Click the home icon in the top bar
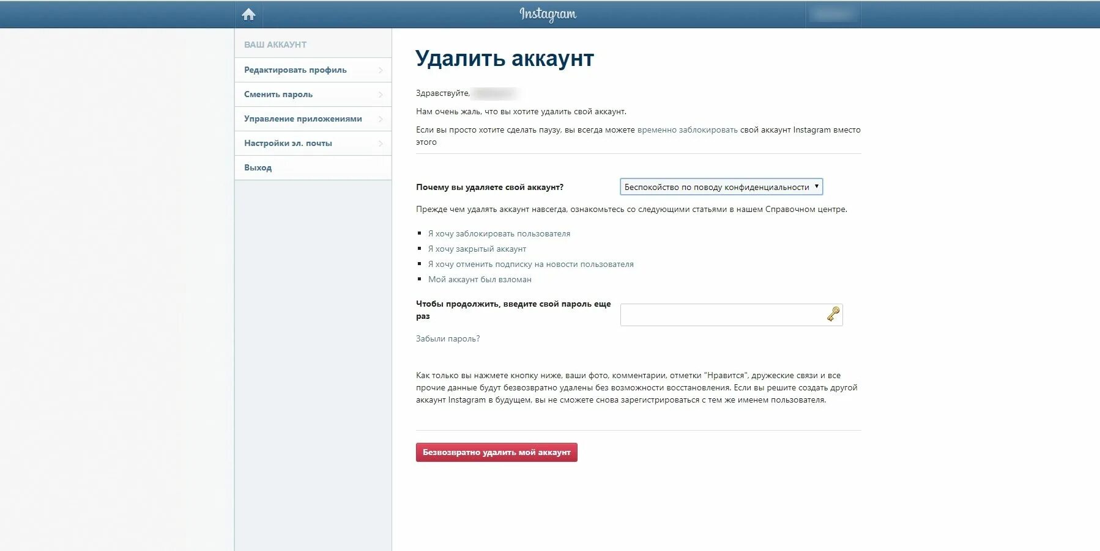This screenshot has width=1100, height=551. pos(249,13)
